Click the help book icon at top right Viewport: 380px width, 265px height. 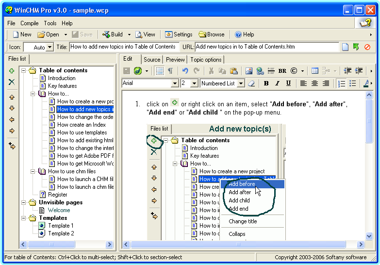[x=365, y=23]
